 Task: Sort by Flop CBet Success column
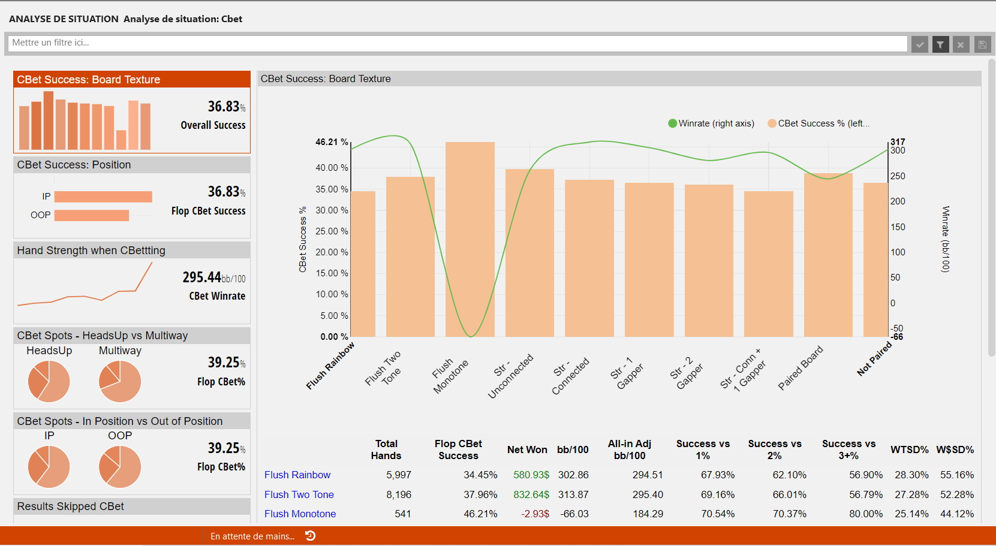click(x=458, y=450)
